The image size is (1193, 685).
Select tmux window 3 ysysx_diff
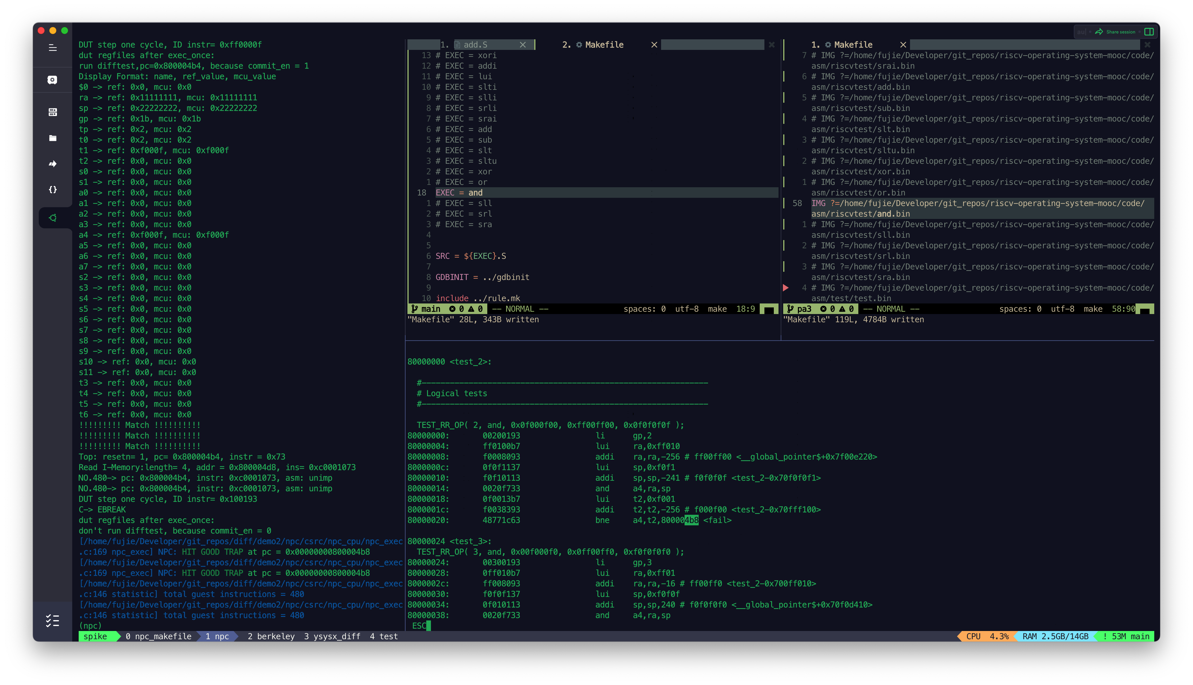[332, 636]
